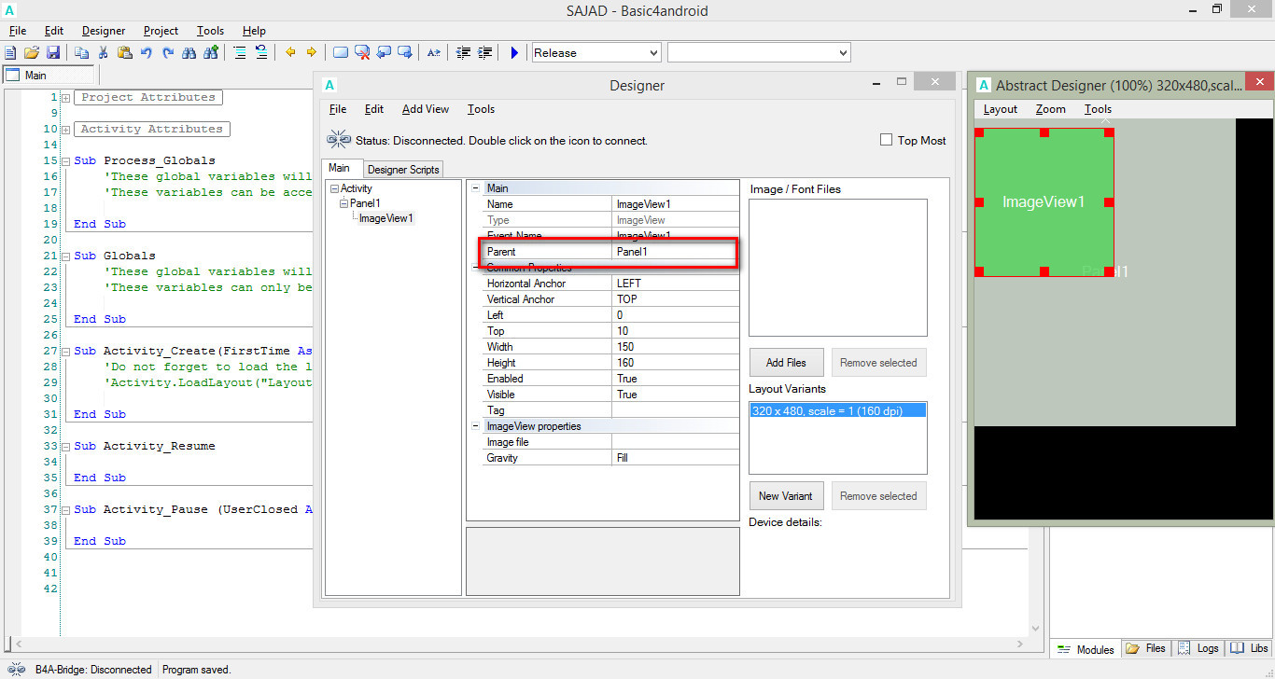Click the Find binoculars icon
This screenshot has width=1275, height=679.
coord(189,53)
